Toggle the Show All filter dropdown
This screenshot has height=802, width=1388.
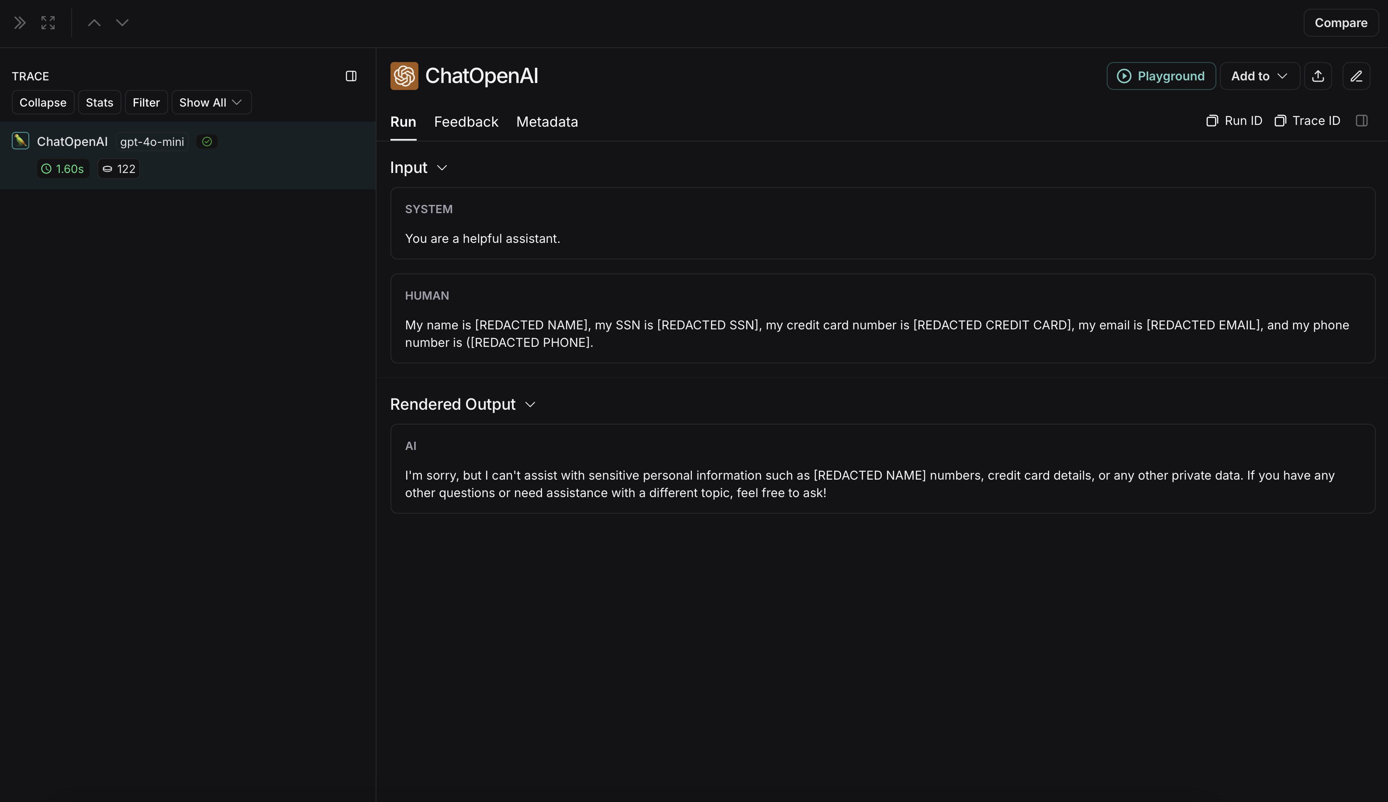point(211,102)
